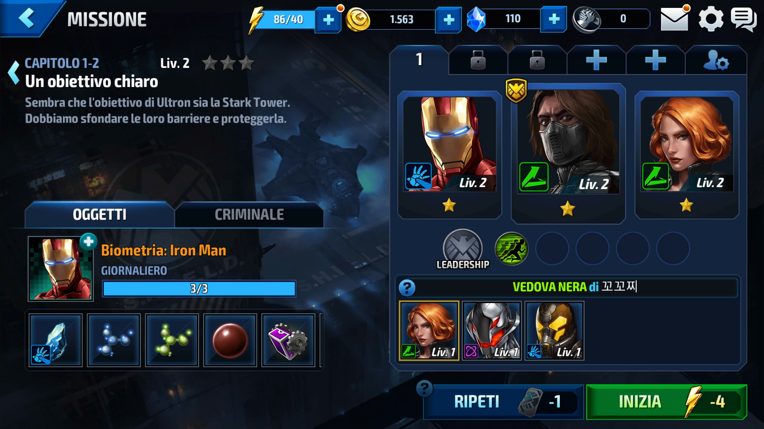
Task: Click the Biometria Iron Man progress bar
Action: [199, 289]
